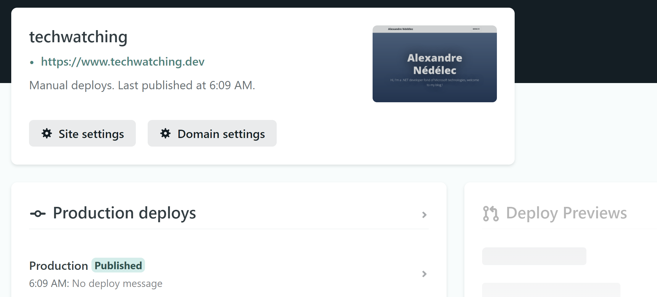Open the Production deploy details chevron
This screenshot has width=657, height=297.
coord(424,274)
